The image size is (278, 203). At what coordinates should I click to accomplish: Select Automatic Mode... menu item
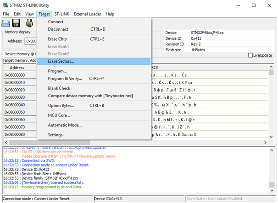coord(94,125)
